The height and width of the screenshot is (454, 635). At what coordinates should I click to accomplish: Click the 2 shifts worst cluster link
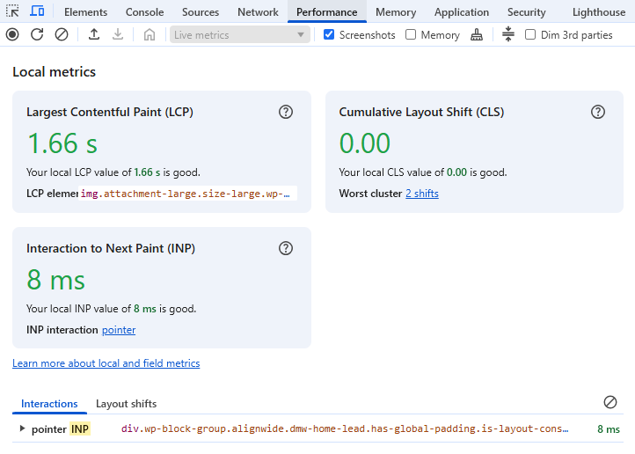(x=422, y=194)
